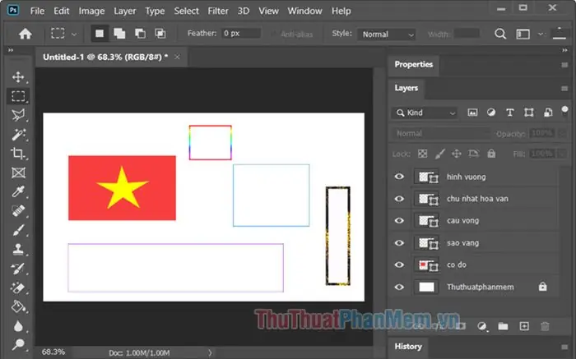Select the Blur tool
This screenshot has height=359, width=576.
pyautogui.click(x=18, y=326)
